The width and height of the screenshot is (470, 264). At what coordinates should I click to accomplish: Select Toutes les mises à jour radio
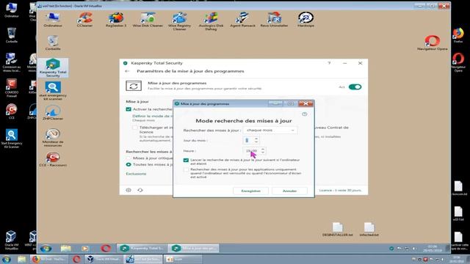[x=129, y=164]
